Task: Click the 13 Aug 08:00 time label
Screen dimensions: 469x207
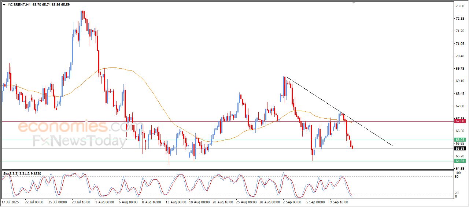Action: [175, 202]
